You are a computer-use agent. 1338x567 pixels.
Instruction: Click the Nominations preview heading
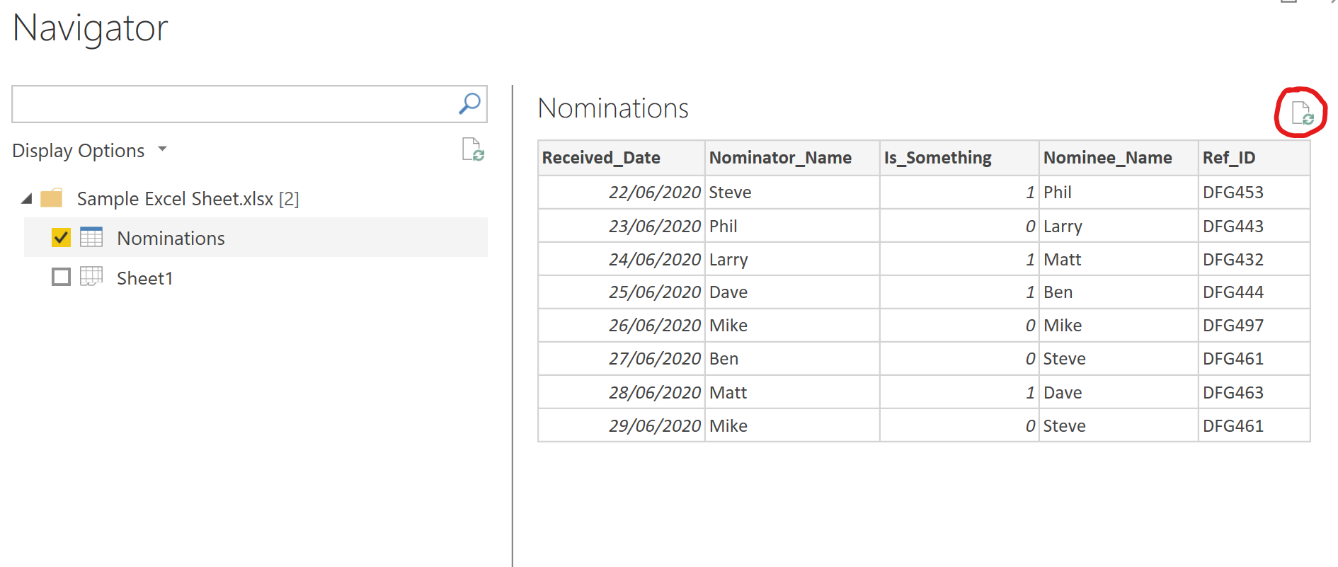point(613,108)
